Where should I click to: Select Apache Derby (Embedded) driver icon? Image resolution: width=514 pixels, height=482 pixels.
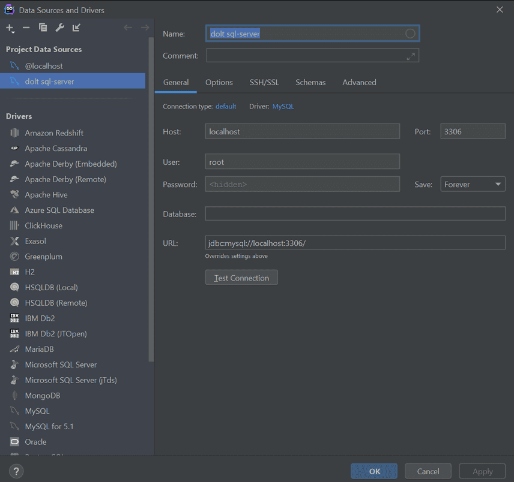click(14, 164)
